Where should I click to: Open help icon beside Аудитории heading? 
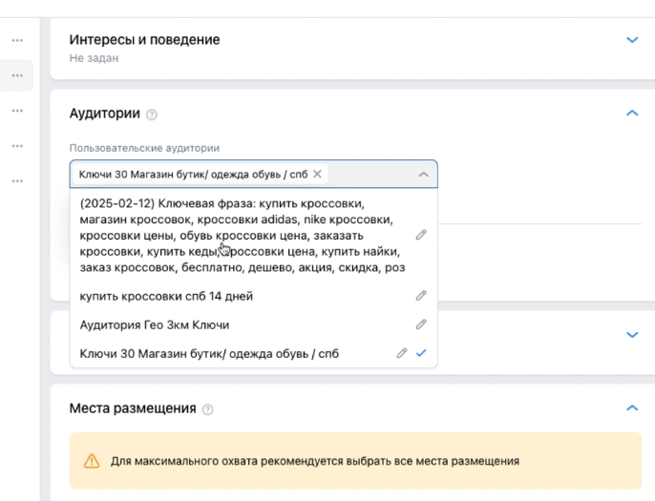tap(152, 115)
